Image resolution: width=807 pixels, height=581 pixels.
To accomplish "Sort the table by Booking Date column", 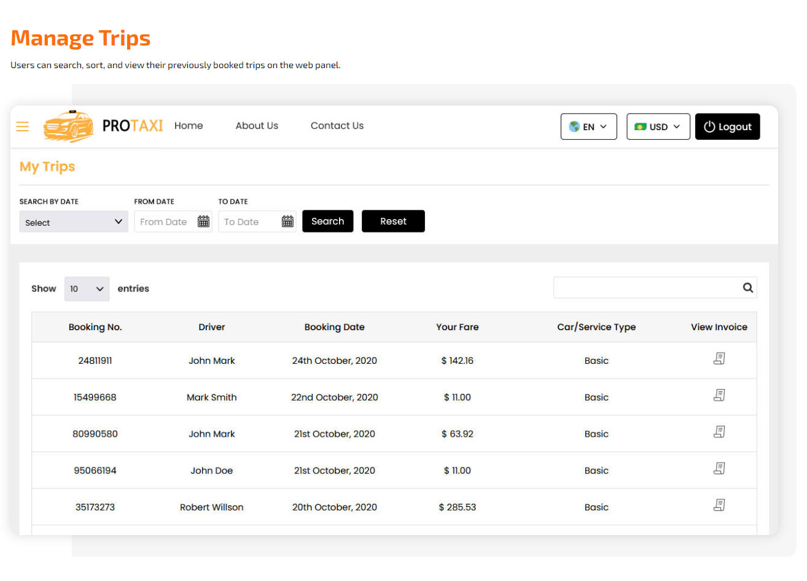I will 334,327.
